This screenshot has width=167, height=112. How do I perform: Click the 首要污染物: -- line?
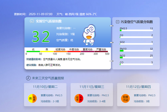pyautogui.click(x=66, y=28)
